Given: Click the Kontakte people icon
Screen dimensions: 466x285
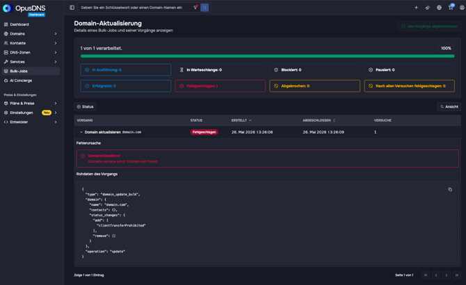Looking at the screenshot, I should point(6,43).
